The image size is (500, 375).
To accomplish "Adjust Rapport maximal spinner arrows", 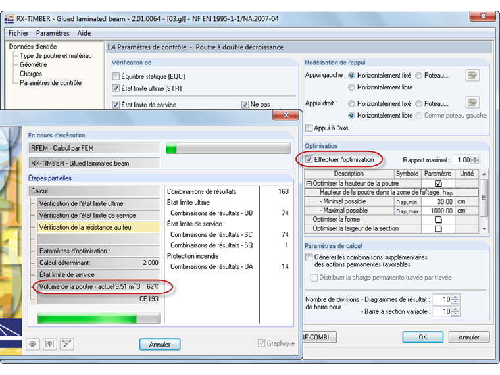I will 475,160.
